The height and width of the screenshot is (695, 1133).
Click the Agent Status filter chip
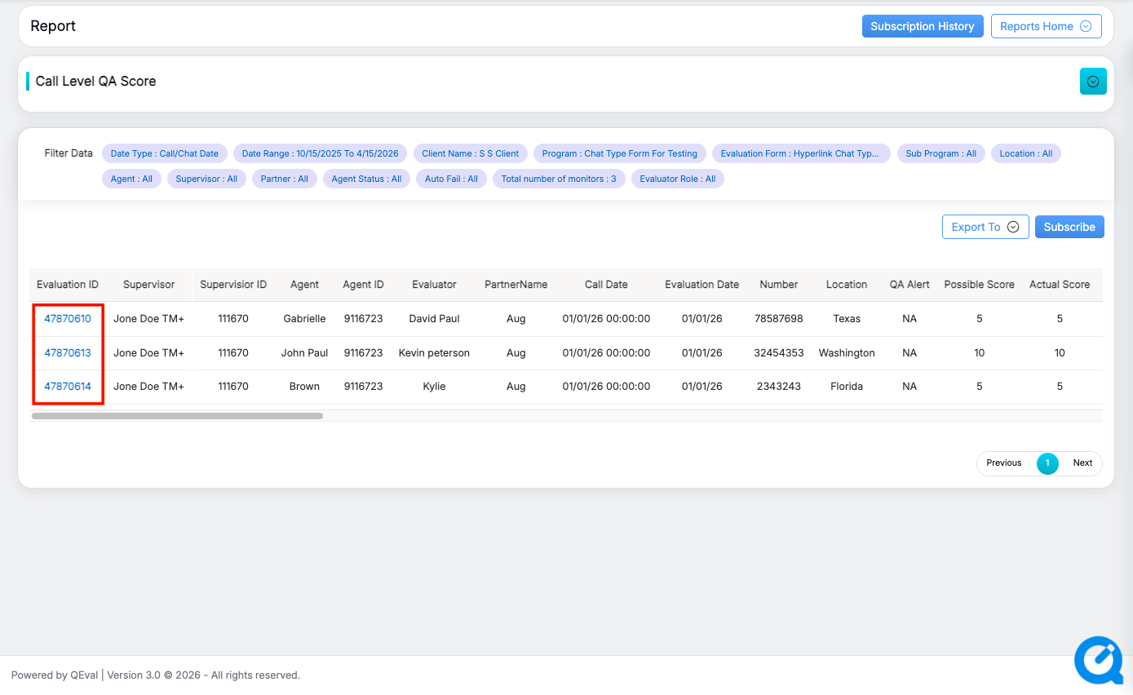[x=366, y=179]
